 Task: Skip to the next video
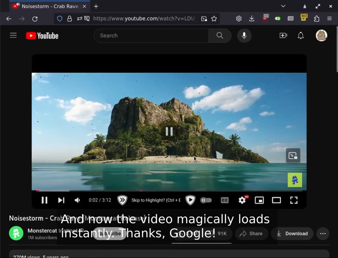click(x=61, y=200)
